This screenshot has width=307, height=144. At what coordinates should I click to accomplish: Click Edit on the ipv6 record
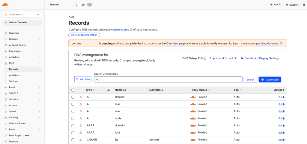coord(281,133)
